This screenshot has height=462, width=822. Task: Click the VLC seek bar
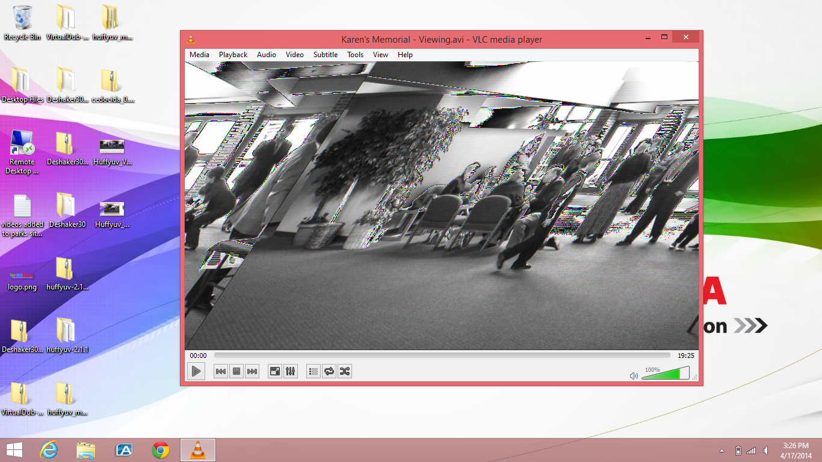442,356
